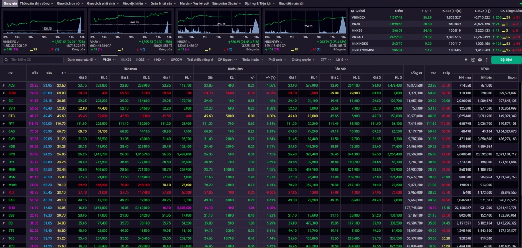This screenshot has height=248, width=522.
Task: Change the HNX30 chart index selector
Action: click(x=184, y=42)
